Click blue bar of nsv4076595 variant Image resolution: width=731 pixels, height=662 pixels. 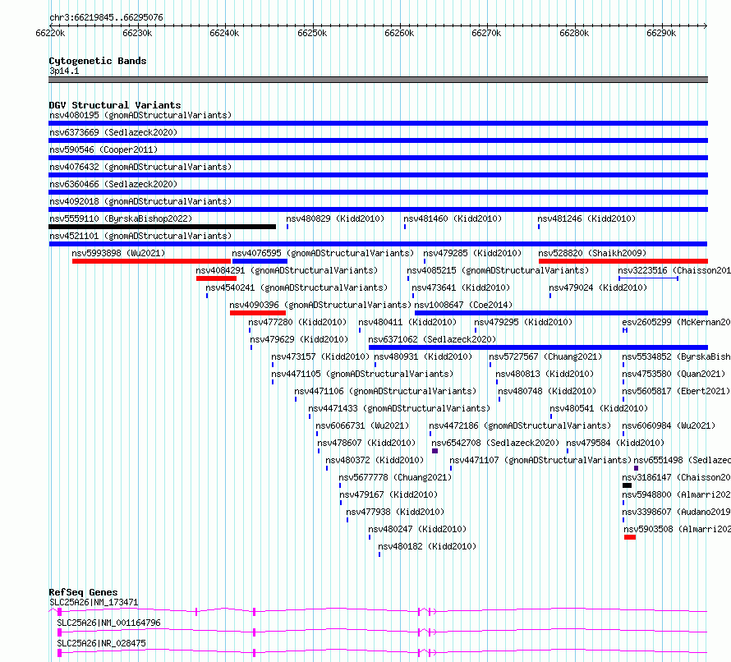pyautogui.click(x=260, y=261)
